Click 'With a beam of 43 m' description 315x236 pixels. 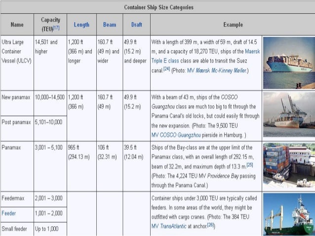pos(205,116)
